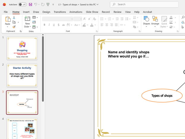The height and width of the screenshot is (139, 185).
Task: Open Quick Styles gallery
Action: 164,22
